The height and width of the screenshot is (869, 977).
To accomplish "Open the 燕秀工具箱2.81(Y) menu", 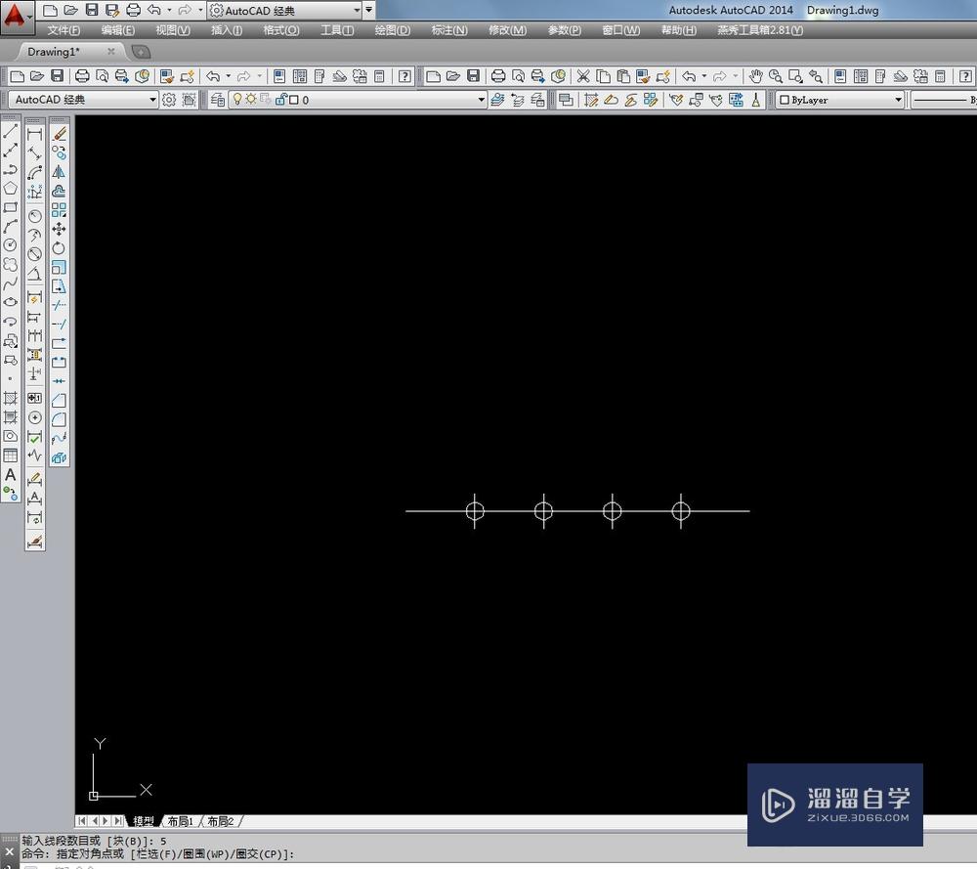I will 759,30.
